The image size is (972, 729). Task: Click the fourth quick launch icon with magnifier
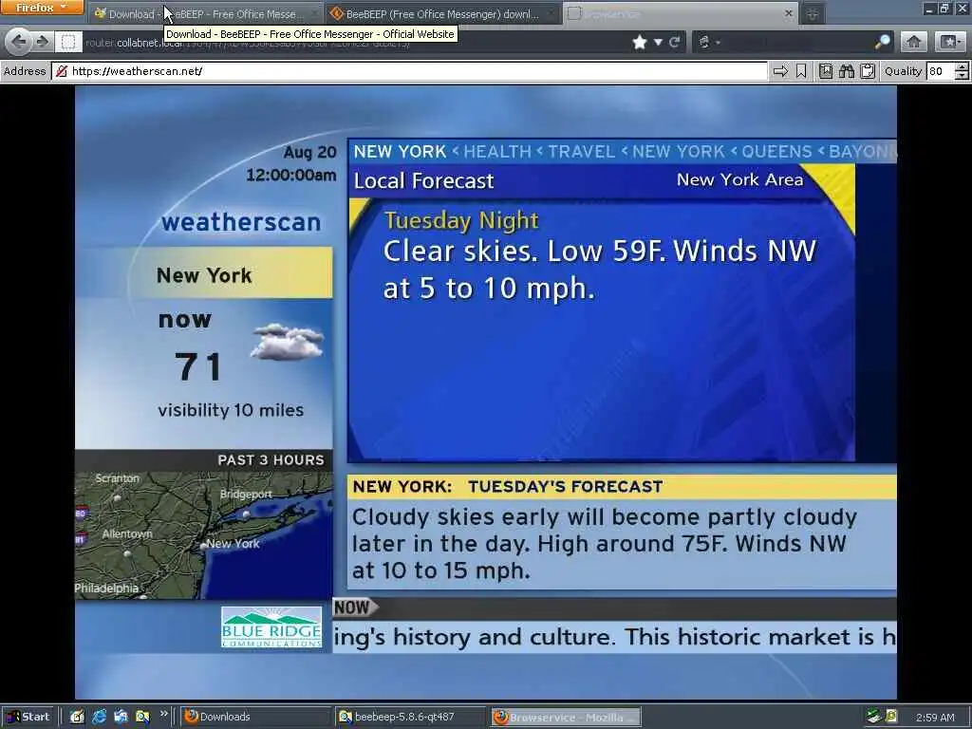pyautogui.click(x=142, y=718)
